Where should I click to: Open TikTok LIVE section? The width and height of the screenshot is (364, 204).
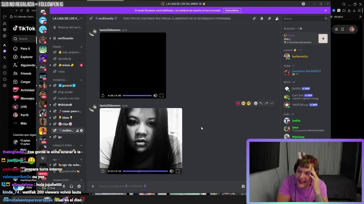[x=23, y=107]
